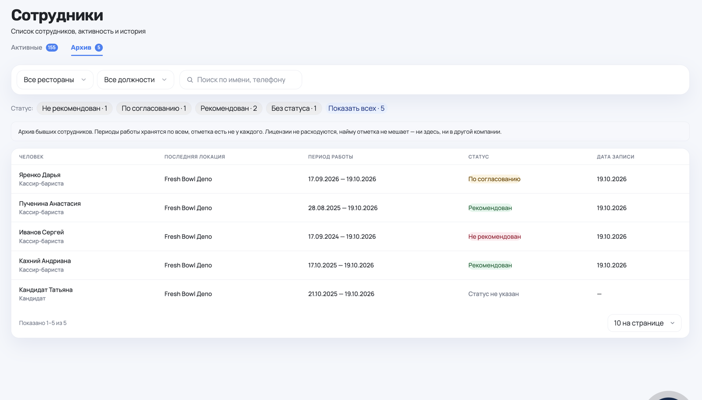Image resolution: width=702 pixels, height=400 pixels.
Task: Open the Все должности dropdown
Action: point(135,80)
